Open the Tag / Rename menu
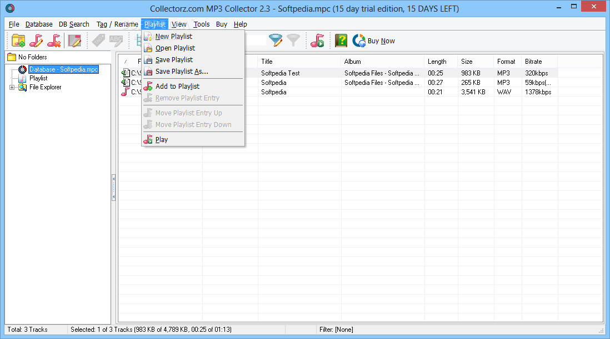Viewport: 610px width, 339px height. coord(117,24)
